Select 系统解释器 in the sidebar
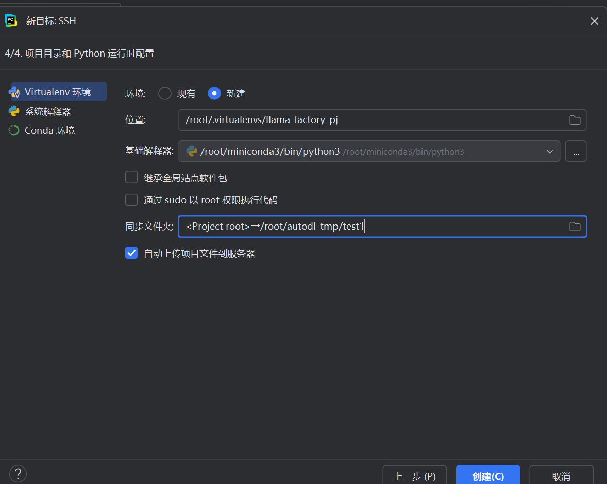The image size is (607, 484). click(48, 111)
